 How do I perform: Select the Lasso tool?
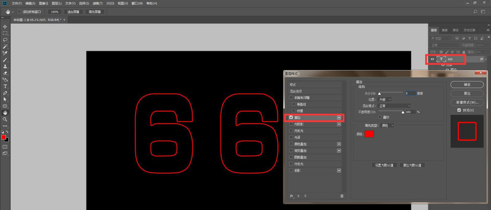[5, 40]
